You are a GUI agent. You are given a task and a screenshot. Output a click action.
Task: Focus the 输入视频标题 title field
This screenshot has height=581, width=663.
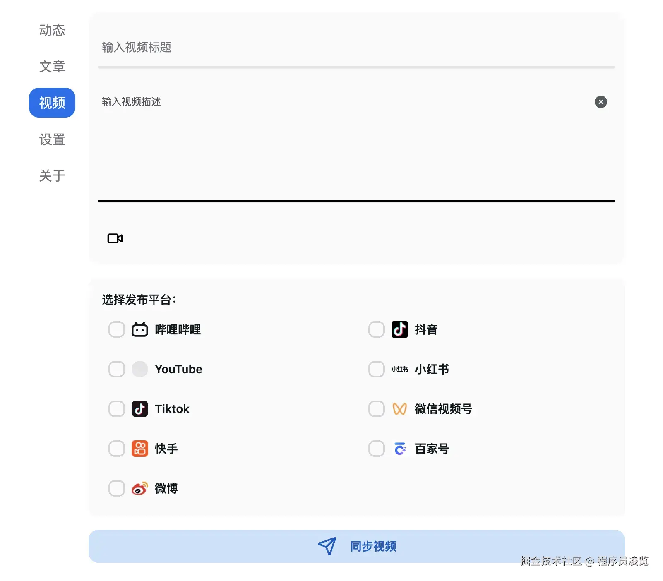point(356,48)
